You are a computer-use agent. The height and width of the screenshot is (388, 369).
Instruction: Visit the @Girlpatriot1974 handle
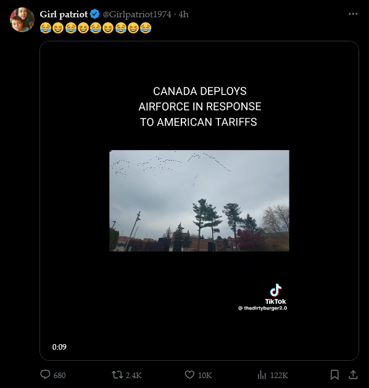point(136,14)
